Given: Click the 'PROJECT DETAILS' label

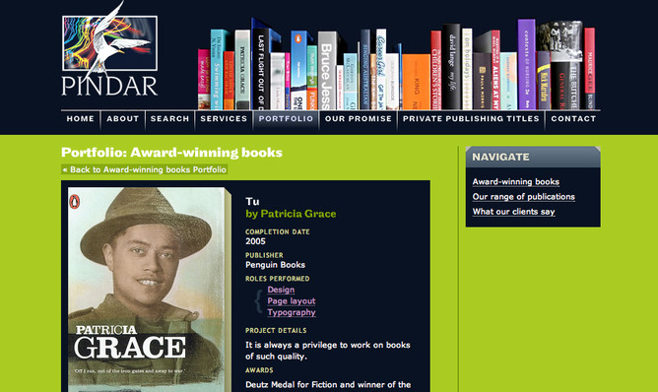Looking at the screenshot, I should 276,331.
